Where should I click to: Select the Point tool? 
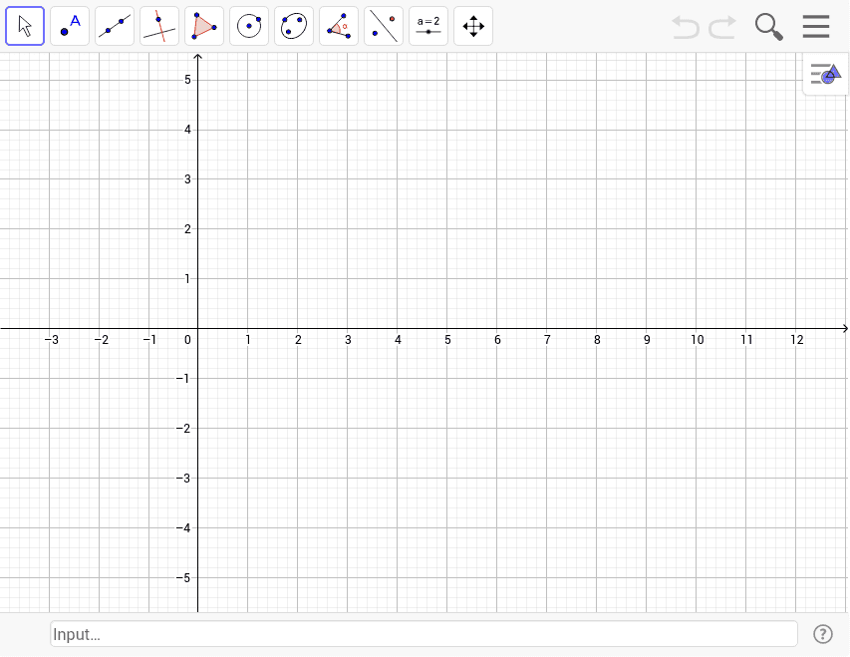(70, 26)
